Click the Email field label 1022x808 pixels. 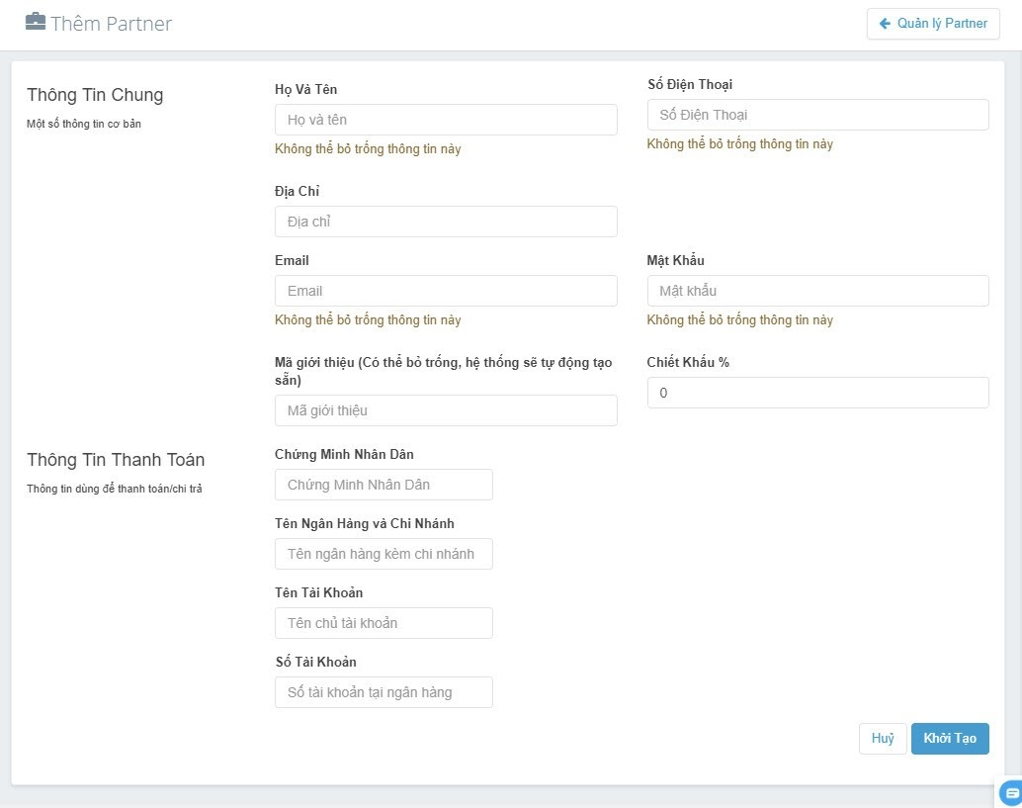tap(292, 260)
